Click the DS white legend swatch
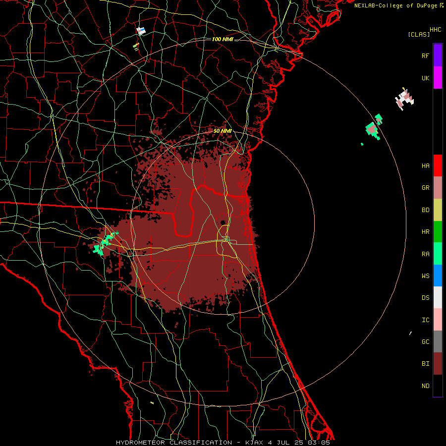Image resolution: width=446 pixels, height=446 pixels. click(438, 297)
